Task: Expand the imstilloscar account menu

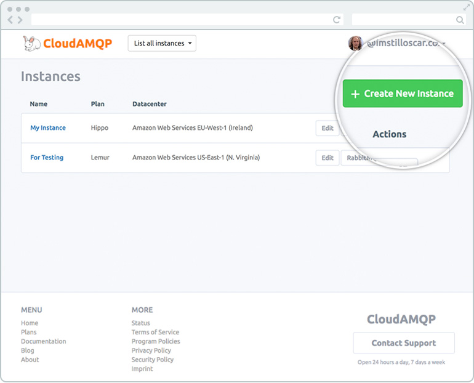Action: [x=406, y=43]
